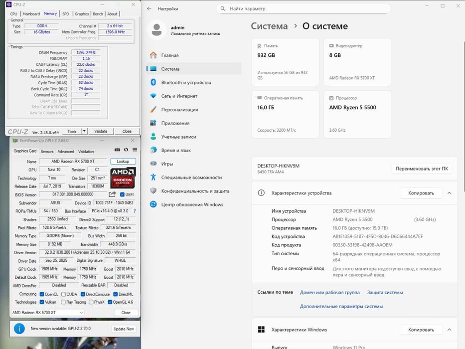The height and width of the screenshot is (349, 465).
Task: Click the Память 932 GB storage card
Action: [x=285, y=62]
